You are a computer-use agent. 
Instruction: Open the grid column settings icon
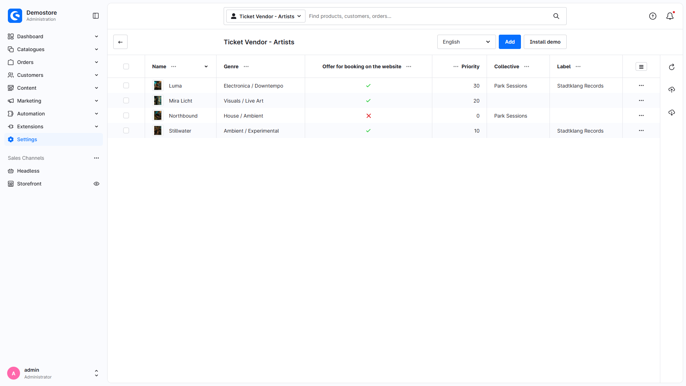click(641, 66)
